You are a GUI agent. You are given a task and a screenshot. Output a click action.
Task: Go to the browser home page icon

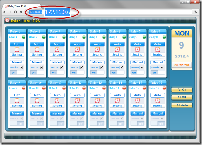(x=21, y=12)
